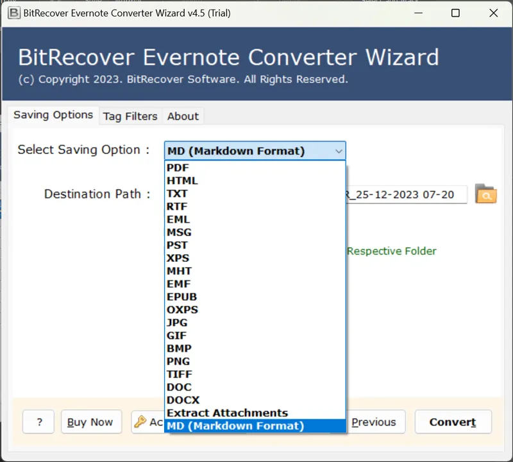This screenshot has height=462, width=513.
Task: Click the folder browse icon beside destination path
Action: click(486, 194)
